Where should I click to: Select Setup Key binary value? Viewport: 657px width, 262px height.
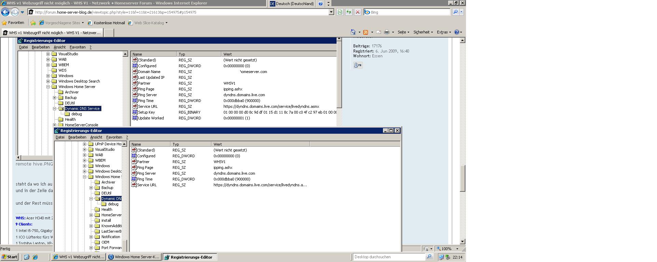tap(146, 112)
